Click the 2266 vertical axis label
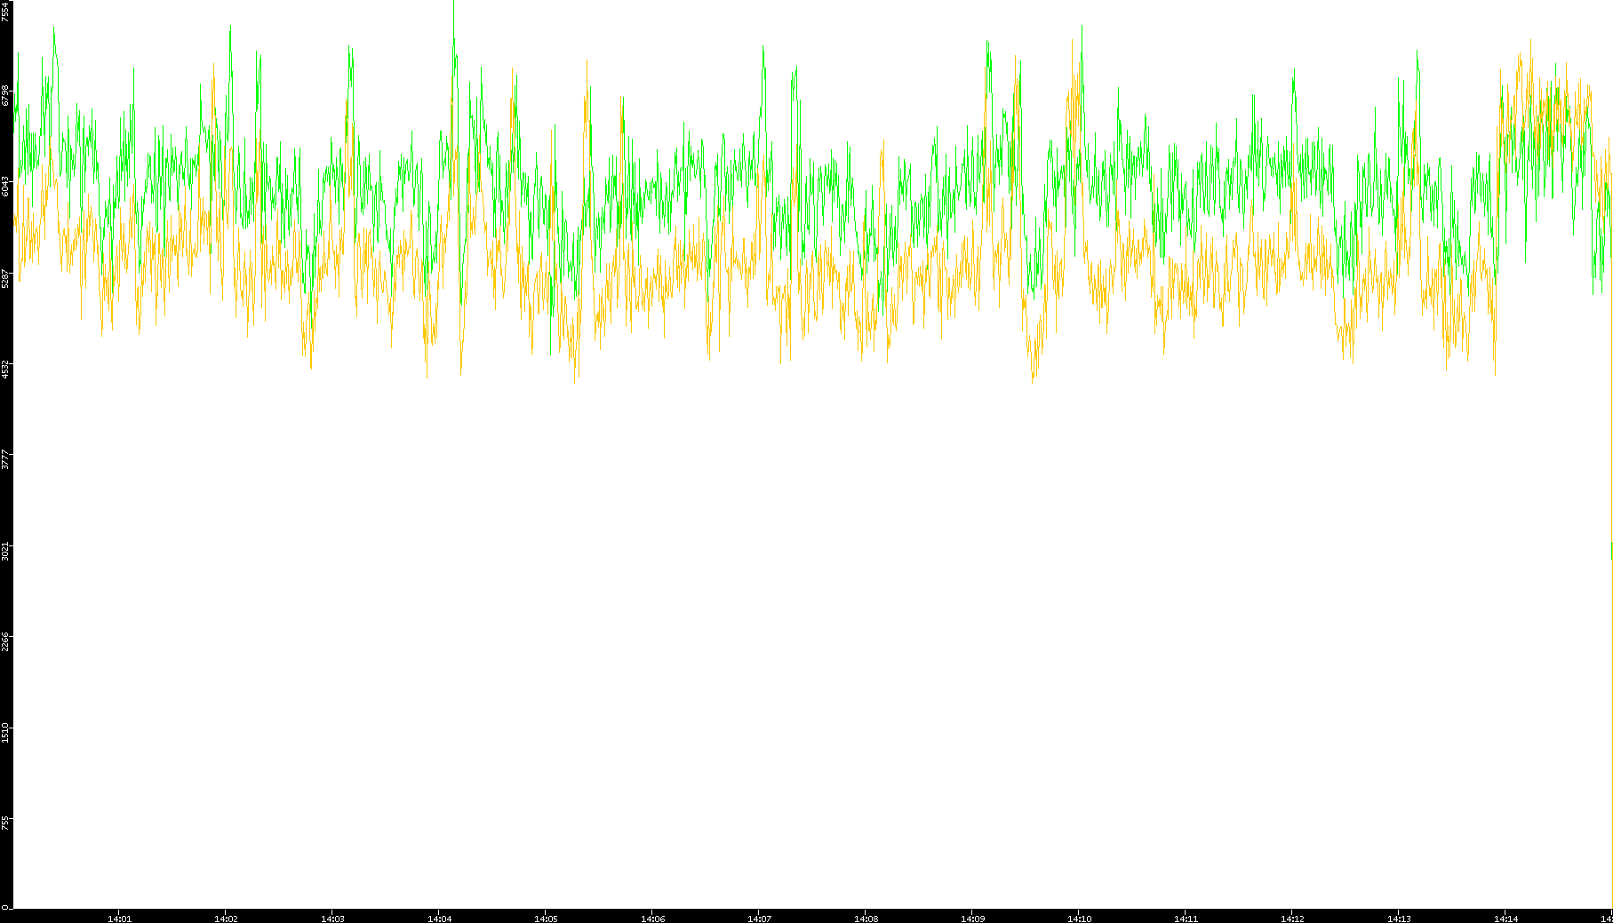Viewport: 1613px width, 923px height. point(5,642)
